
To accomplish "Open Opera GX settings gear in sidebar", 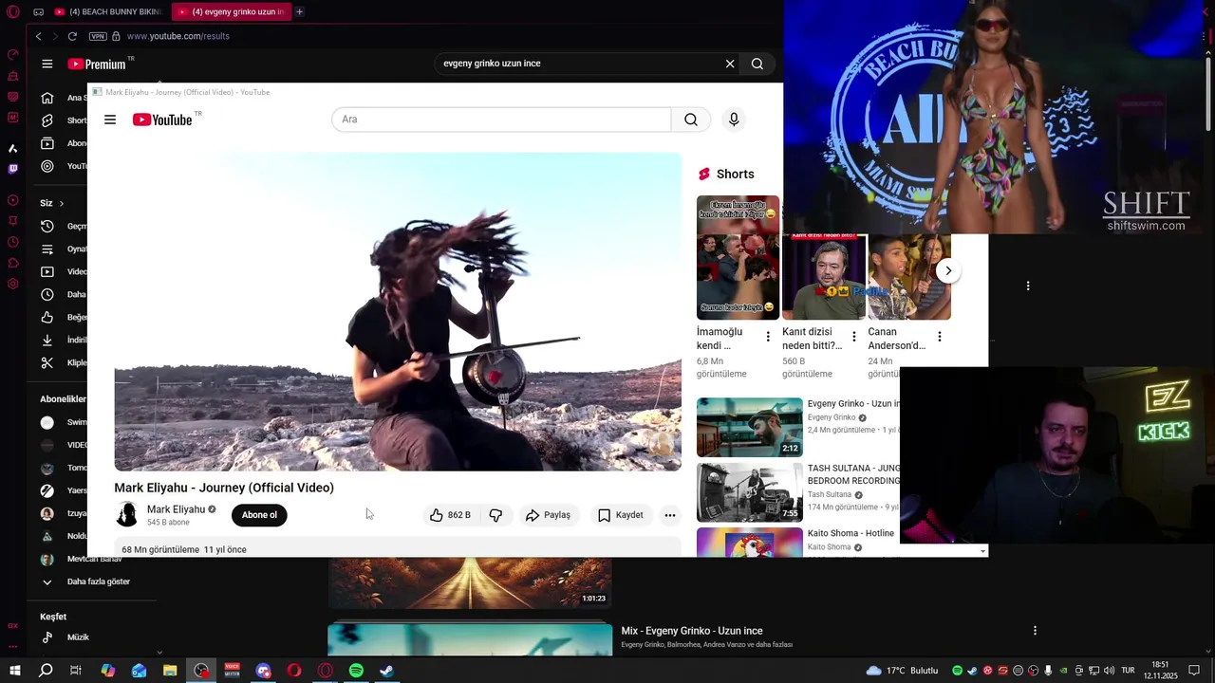I will (12, 284).
